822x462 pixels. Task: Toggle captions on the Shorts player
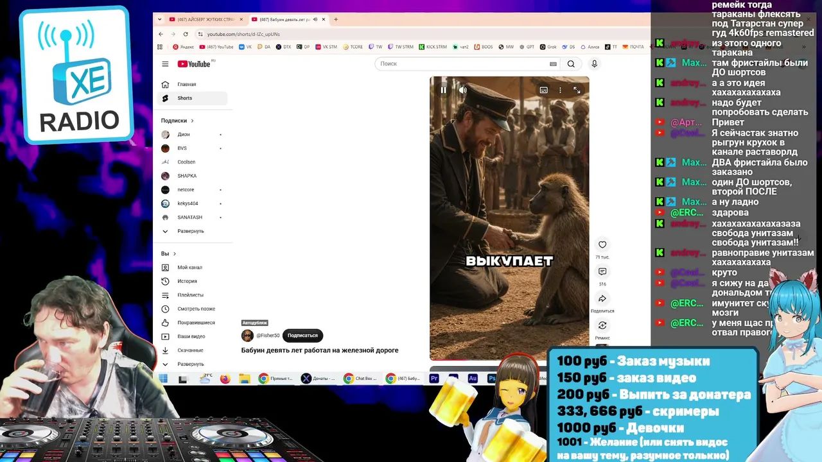543,90
